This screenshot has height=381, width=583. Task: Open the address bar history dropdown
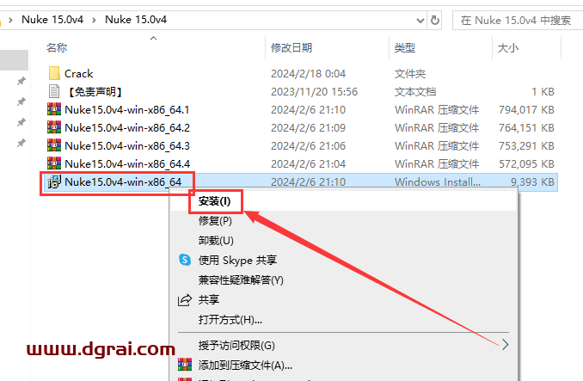tap(420, 20)
